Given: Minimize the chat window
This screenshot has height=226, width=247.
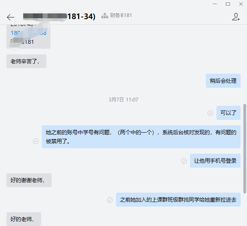Looking at the screenshot, I should coord(215,4).
